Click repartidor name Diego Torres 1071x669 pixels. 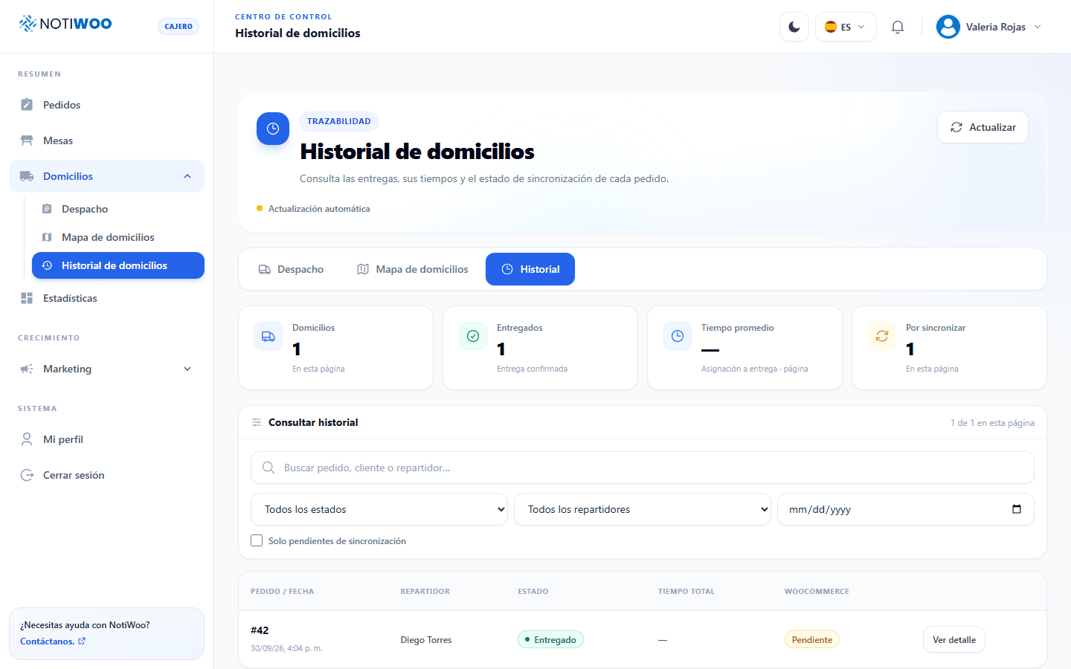[x=426, y=640]
